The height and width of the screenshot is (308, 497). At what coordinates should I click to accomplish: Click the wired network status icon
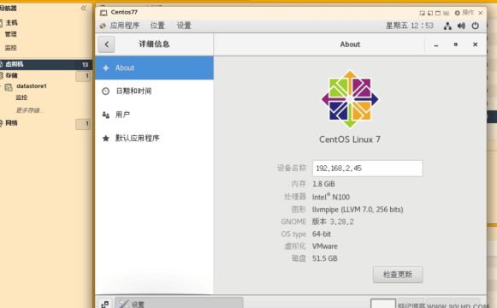point(447,26)
